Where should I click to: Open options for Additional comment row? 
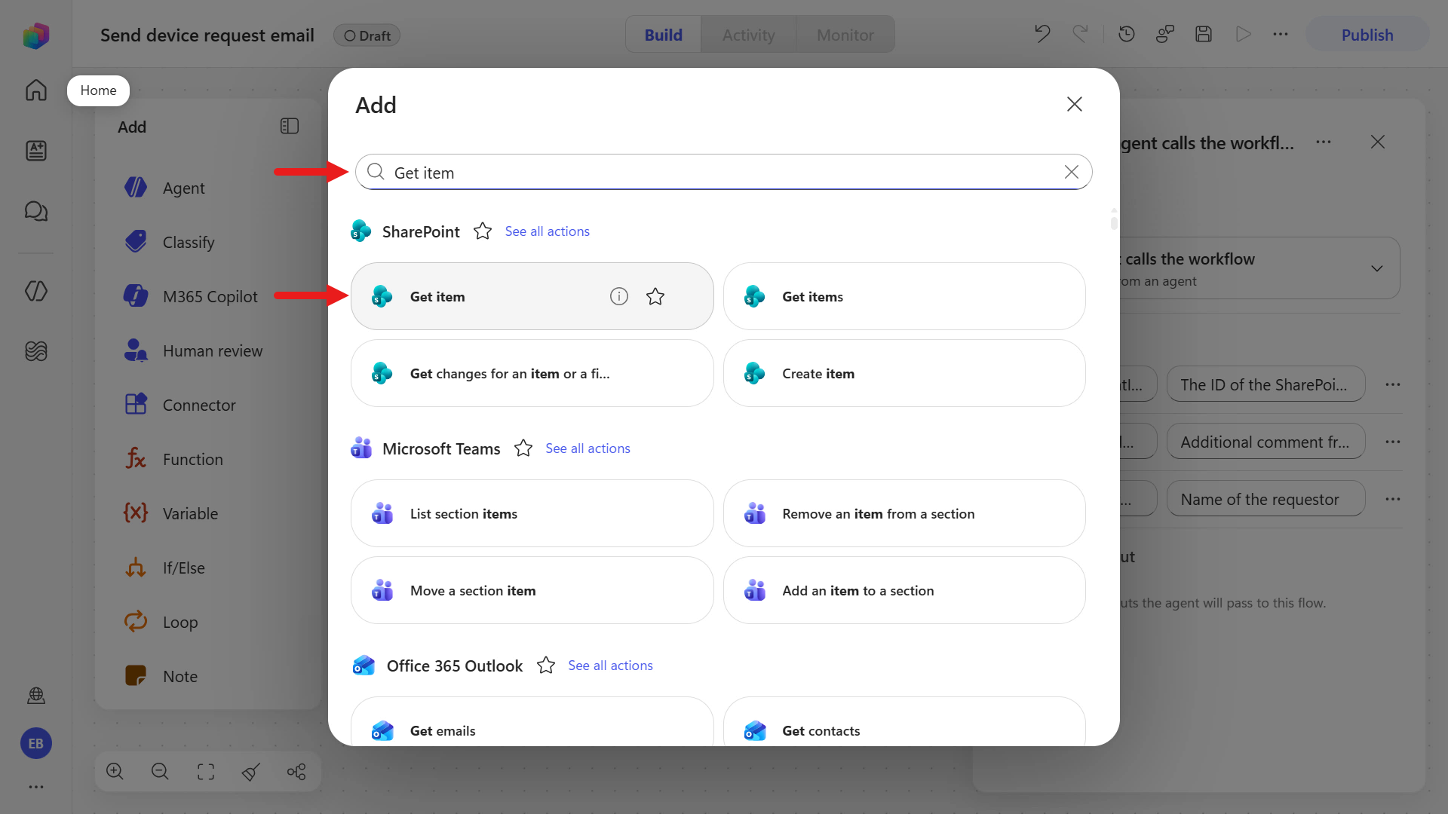pos(1393,442)
